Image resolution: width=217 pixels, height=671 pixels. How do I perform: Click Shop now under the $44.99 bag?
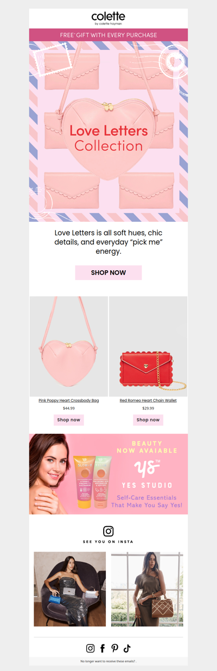[69, 420]
